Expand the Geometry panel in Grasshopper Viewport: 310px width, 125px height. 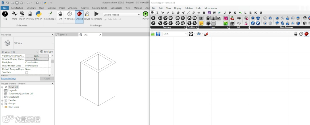(185, 27)
